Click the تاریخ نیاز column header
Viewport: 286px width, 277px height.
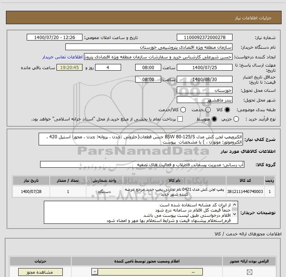point(31,181)
